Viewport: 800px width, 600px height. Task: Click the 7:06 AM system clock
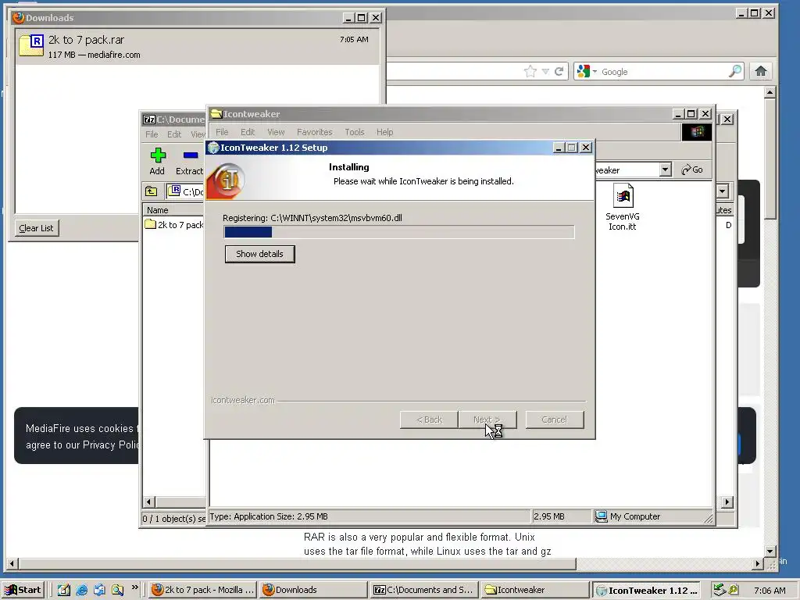point(770,591)
